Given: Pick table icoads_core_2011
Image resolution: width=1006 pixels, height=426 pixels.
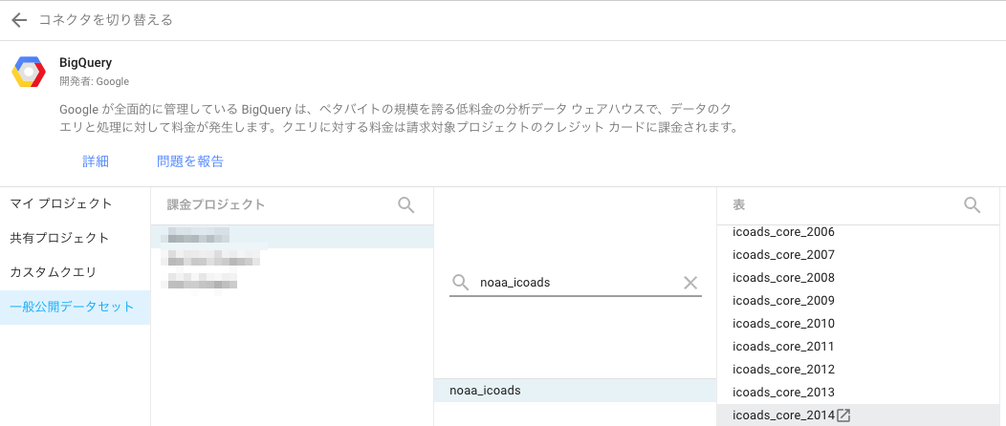Looking at the screenshot, I should pos(858,347).
